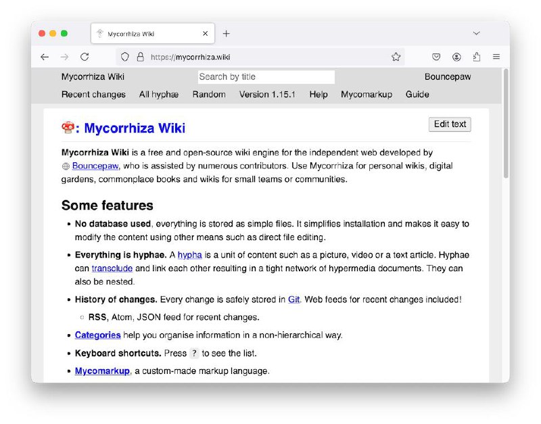Click RSS, Atom, JSON feed sub-bullet text
Viewport: 541px width, 424px height.
(x=174, y=317)
